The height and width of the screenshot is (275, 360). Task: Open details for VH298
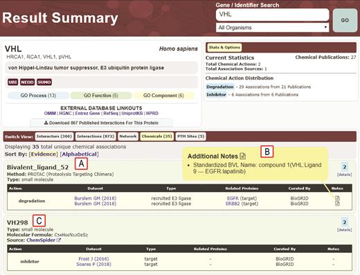(344, 230)
